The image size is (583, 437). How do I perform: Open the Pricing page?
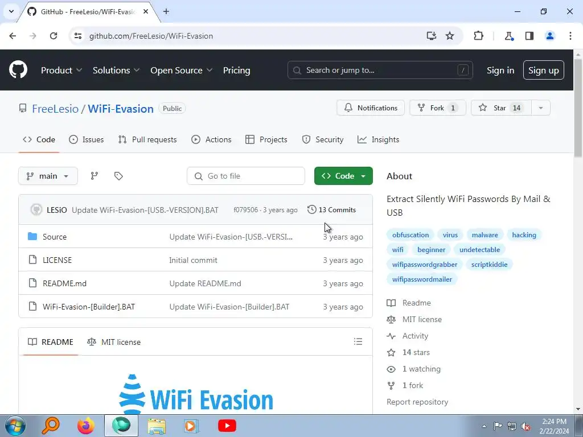click(236, 70)
